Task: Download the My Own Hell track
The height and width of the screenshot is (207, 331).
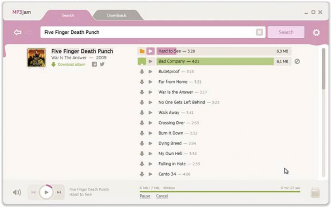Action: (142, 154)
